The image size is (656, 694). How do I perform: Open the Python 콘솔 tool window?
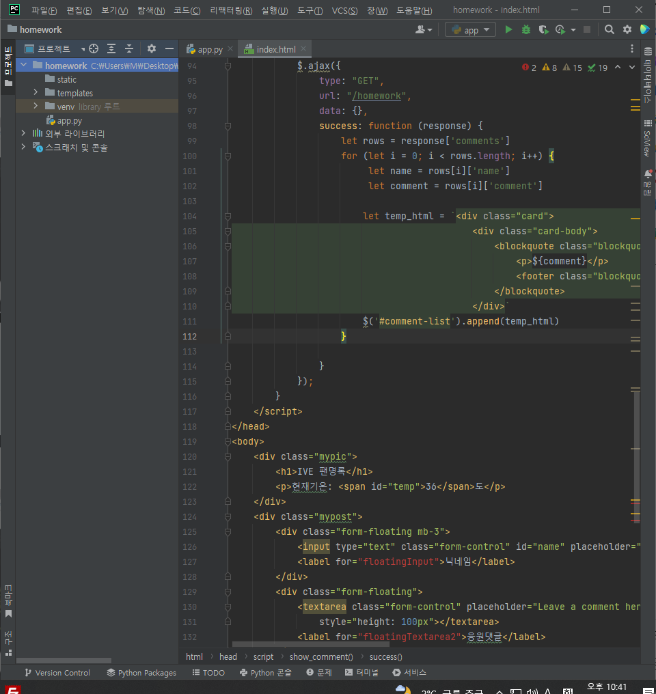coord(266,673)
